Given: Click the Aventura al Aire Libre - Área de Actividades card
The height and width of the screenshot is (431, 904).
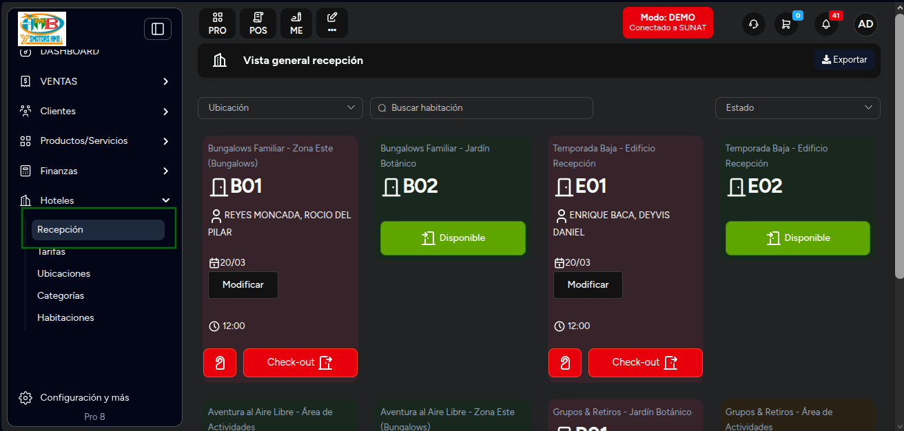Looking at the screenshot, I should 280,415.
